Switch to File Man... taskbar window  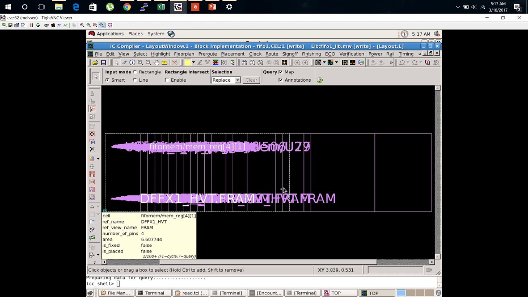pos(115,293)
